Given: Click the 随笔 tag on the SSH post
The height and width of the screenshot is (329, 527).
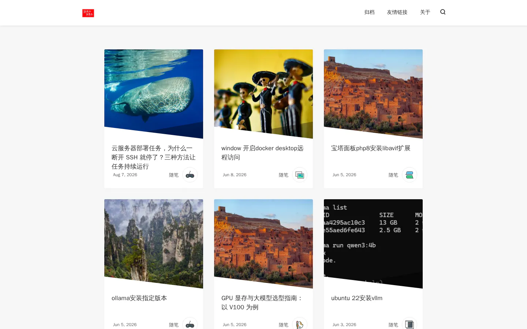Looking at the screenshot, I should [x=174, y=175].
